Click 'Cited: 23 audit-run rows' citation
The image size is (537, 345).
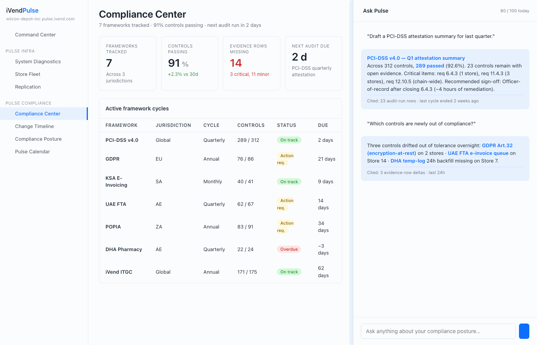click(x=423, y=101)
